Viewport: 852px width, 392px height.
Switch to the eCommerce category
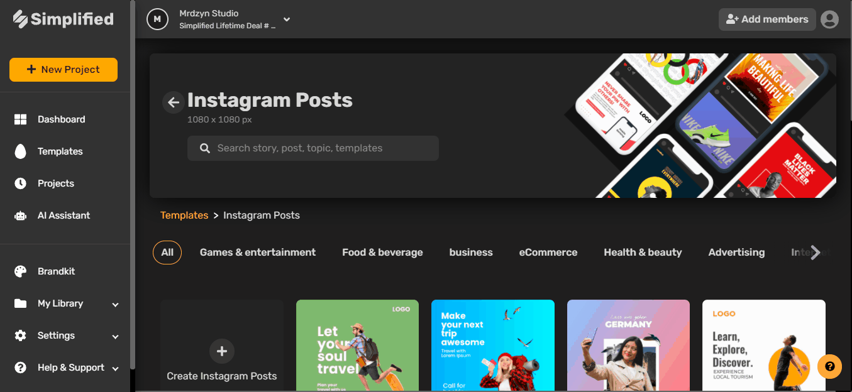(548, 253)
